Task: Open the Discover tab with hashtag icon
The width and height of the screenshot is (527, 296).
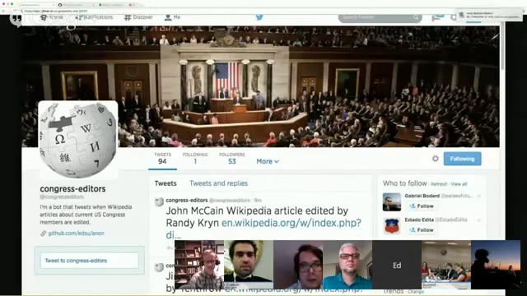Action: pos(138,17)
